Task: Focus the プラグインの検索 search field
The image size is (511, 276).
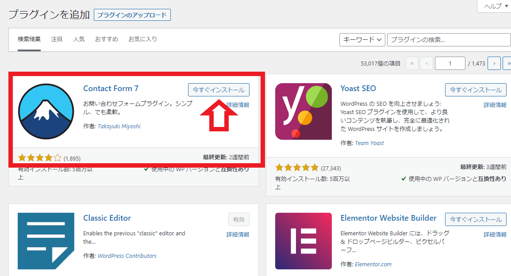Action: click(x=449, y=40)
